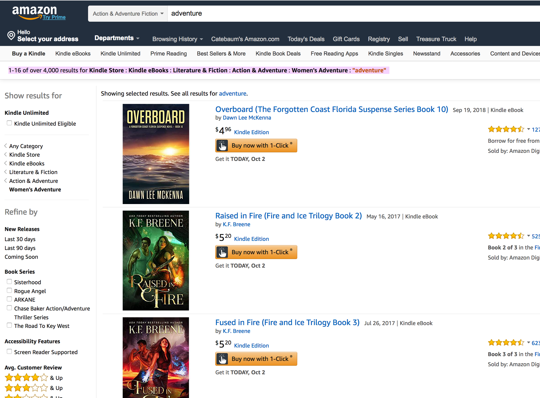
Task: Click back chevron beside Kindle Store category
Action: (x=6, y=154)
